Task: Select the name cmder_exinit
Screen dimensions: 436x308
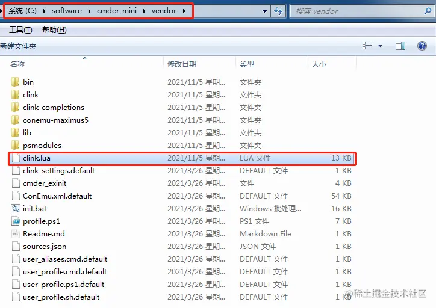Action: coord(45,183)
